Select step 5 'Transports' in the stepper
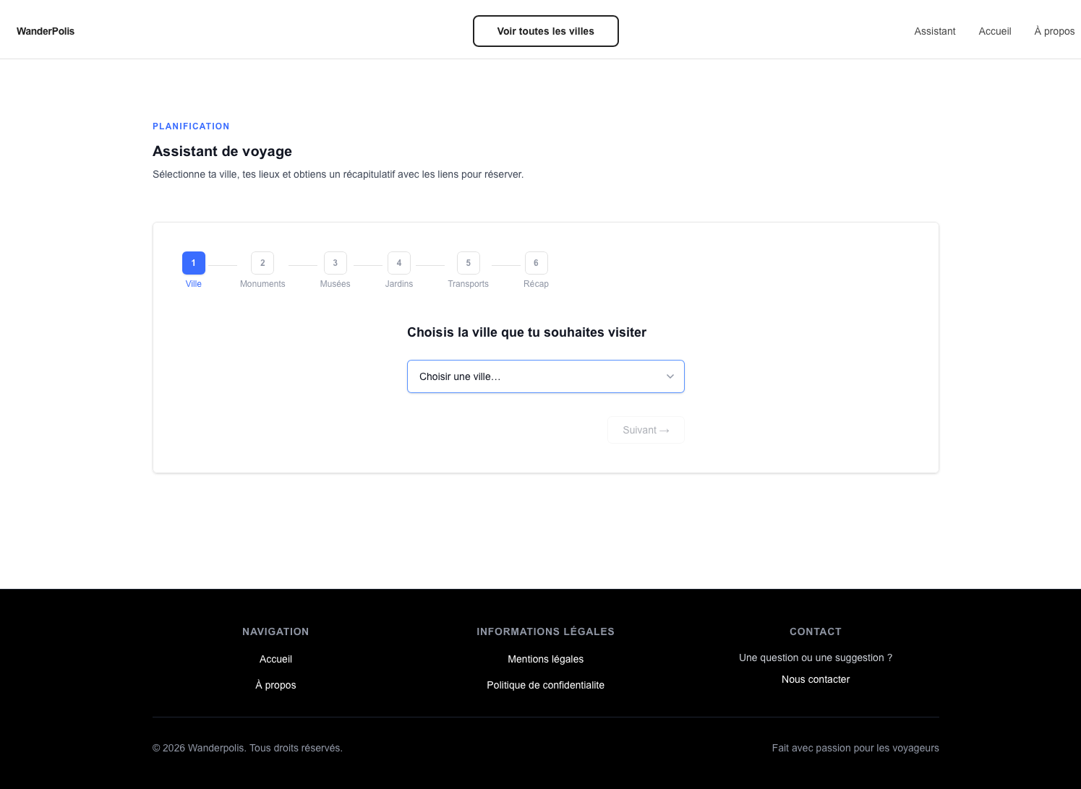This screenshot has width=1081, height=789. click(x=468, y=270)
